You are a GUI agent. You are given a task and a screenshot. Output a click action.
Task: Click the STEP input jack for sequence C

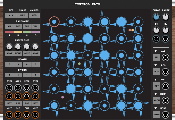[27, 88]
